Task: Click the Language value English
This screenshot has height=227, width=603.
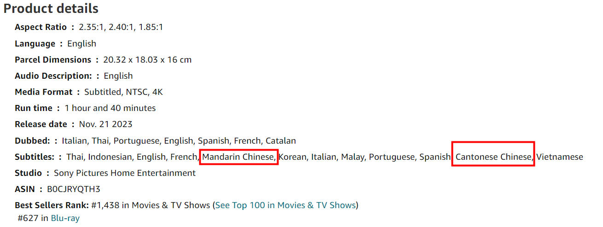Action: [81, 44]
